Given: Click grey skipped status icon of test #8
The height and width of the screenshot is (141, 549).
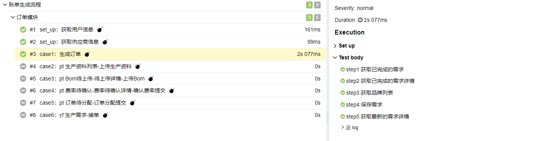Looking at the screenshot, I should [23, 115].
